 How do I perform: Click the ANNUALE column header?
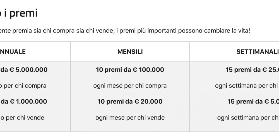point(13,52)
